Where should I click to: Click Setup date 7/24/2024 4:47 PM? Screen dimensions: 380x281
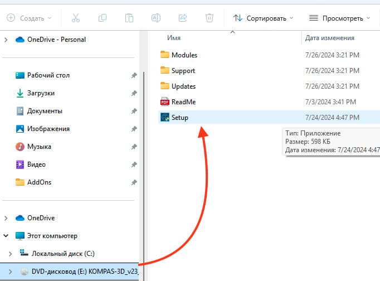(x=332, y=117)
